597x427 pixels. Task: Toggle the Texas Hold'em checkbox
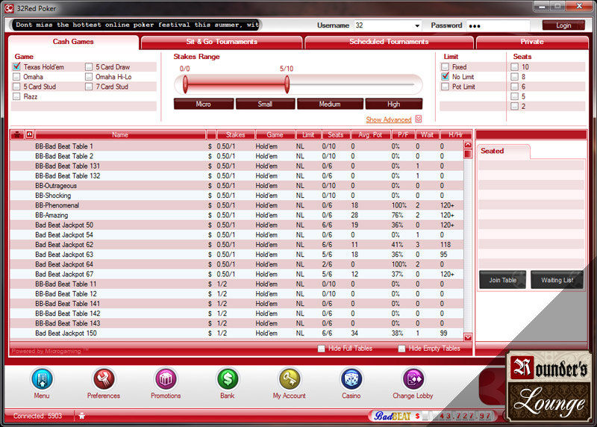click(16, 66)
